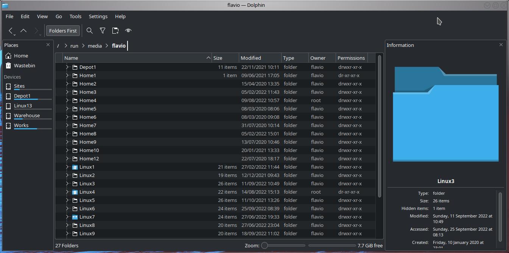Click the Information panel scrollbar
The image size is (509, 253).
pyautogui.click(x=500, y=217)
